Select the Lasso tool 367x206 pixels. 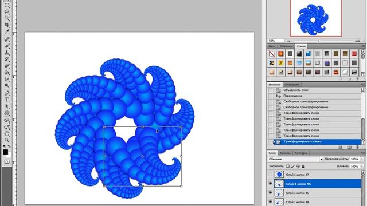tap(7, 11)
